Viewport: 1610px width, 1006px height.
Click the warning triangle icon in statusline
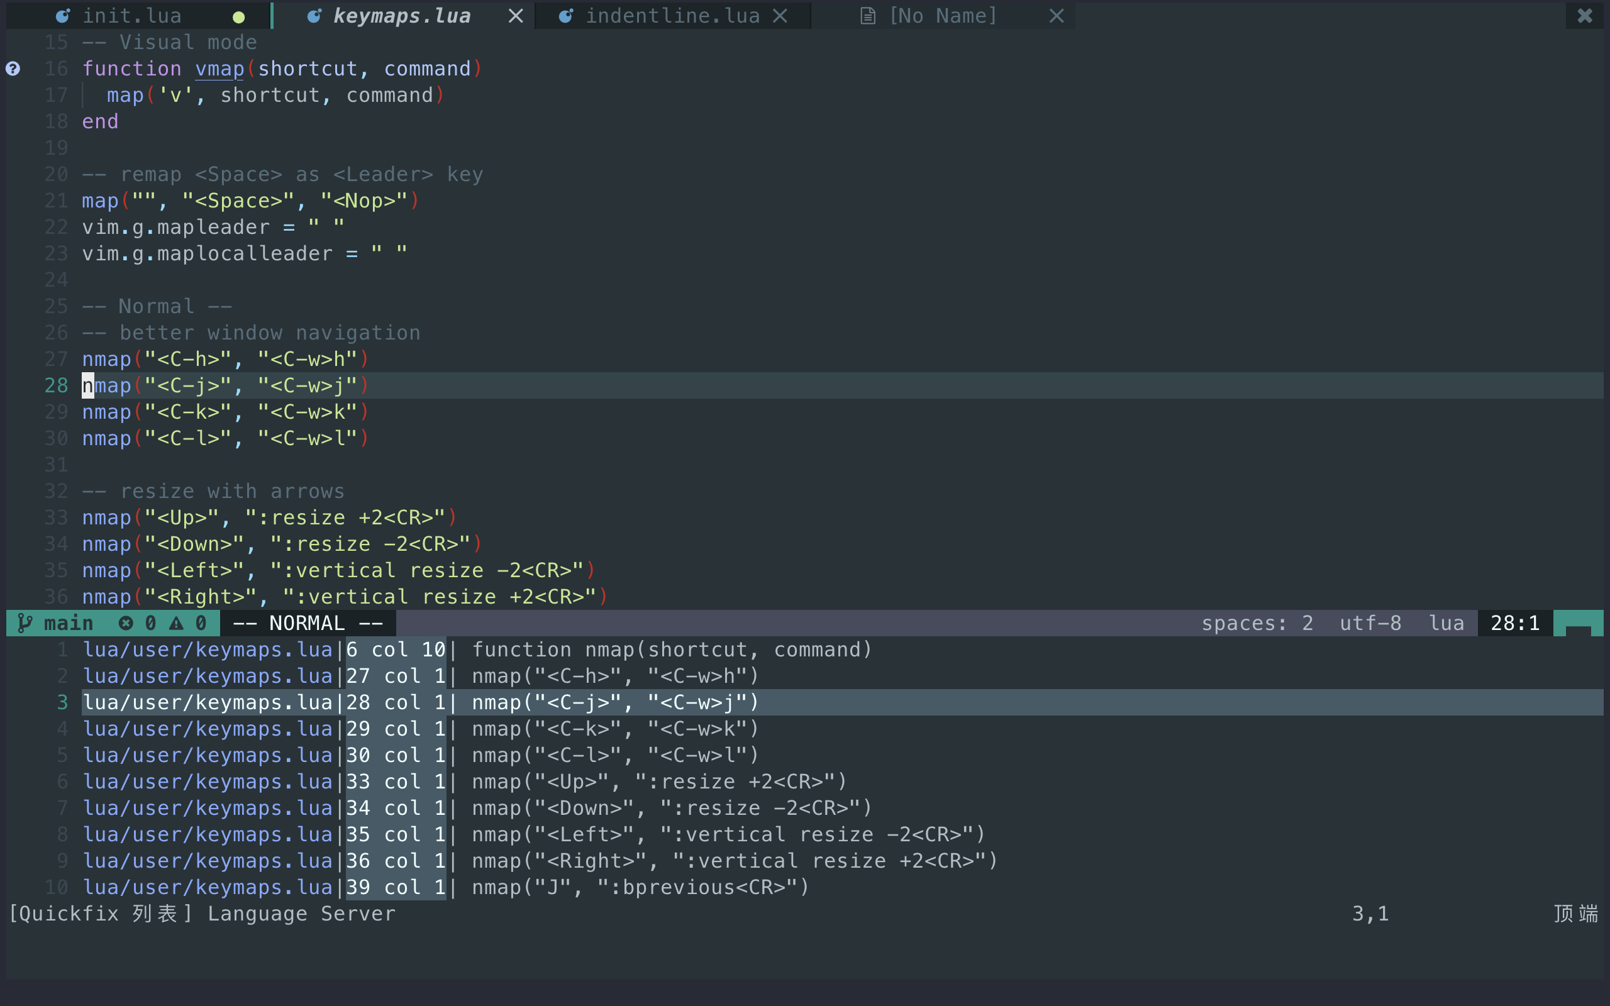(x=176, y=624)
